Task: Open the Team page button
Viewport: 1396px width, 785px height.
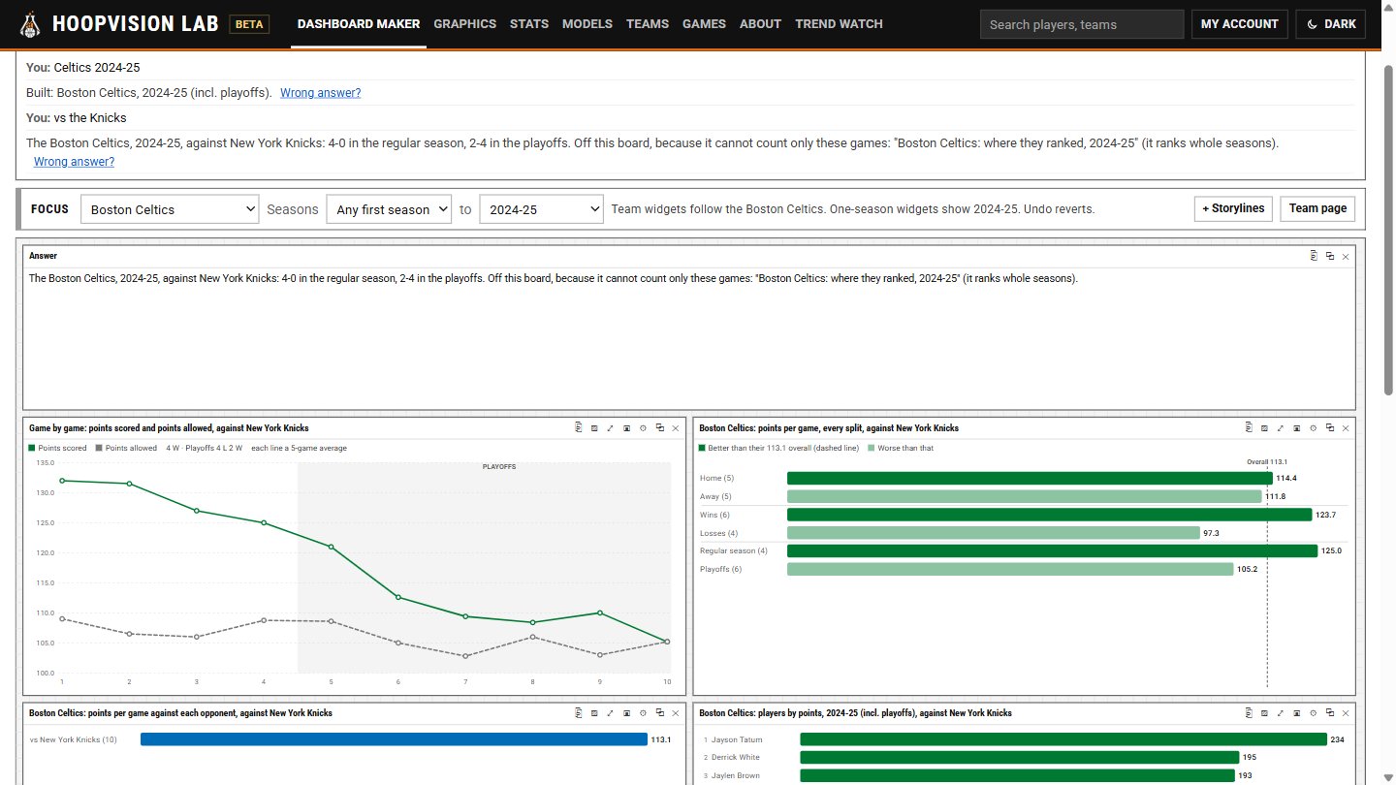Action: [x=1317, y=208]
